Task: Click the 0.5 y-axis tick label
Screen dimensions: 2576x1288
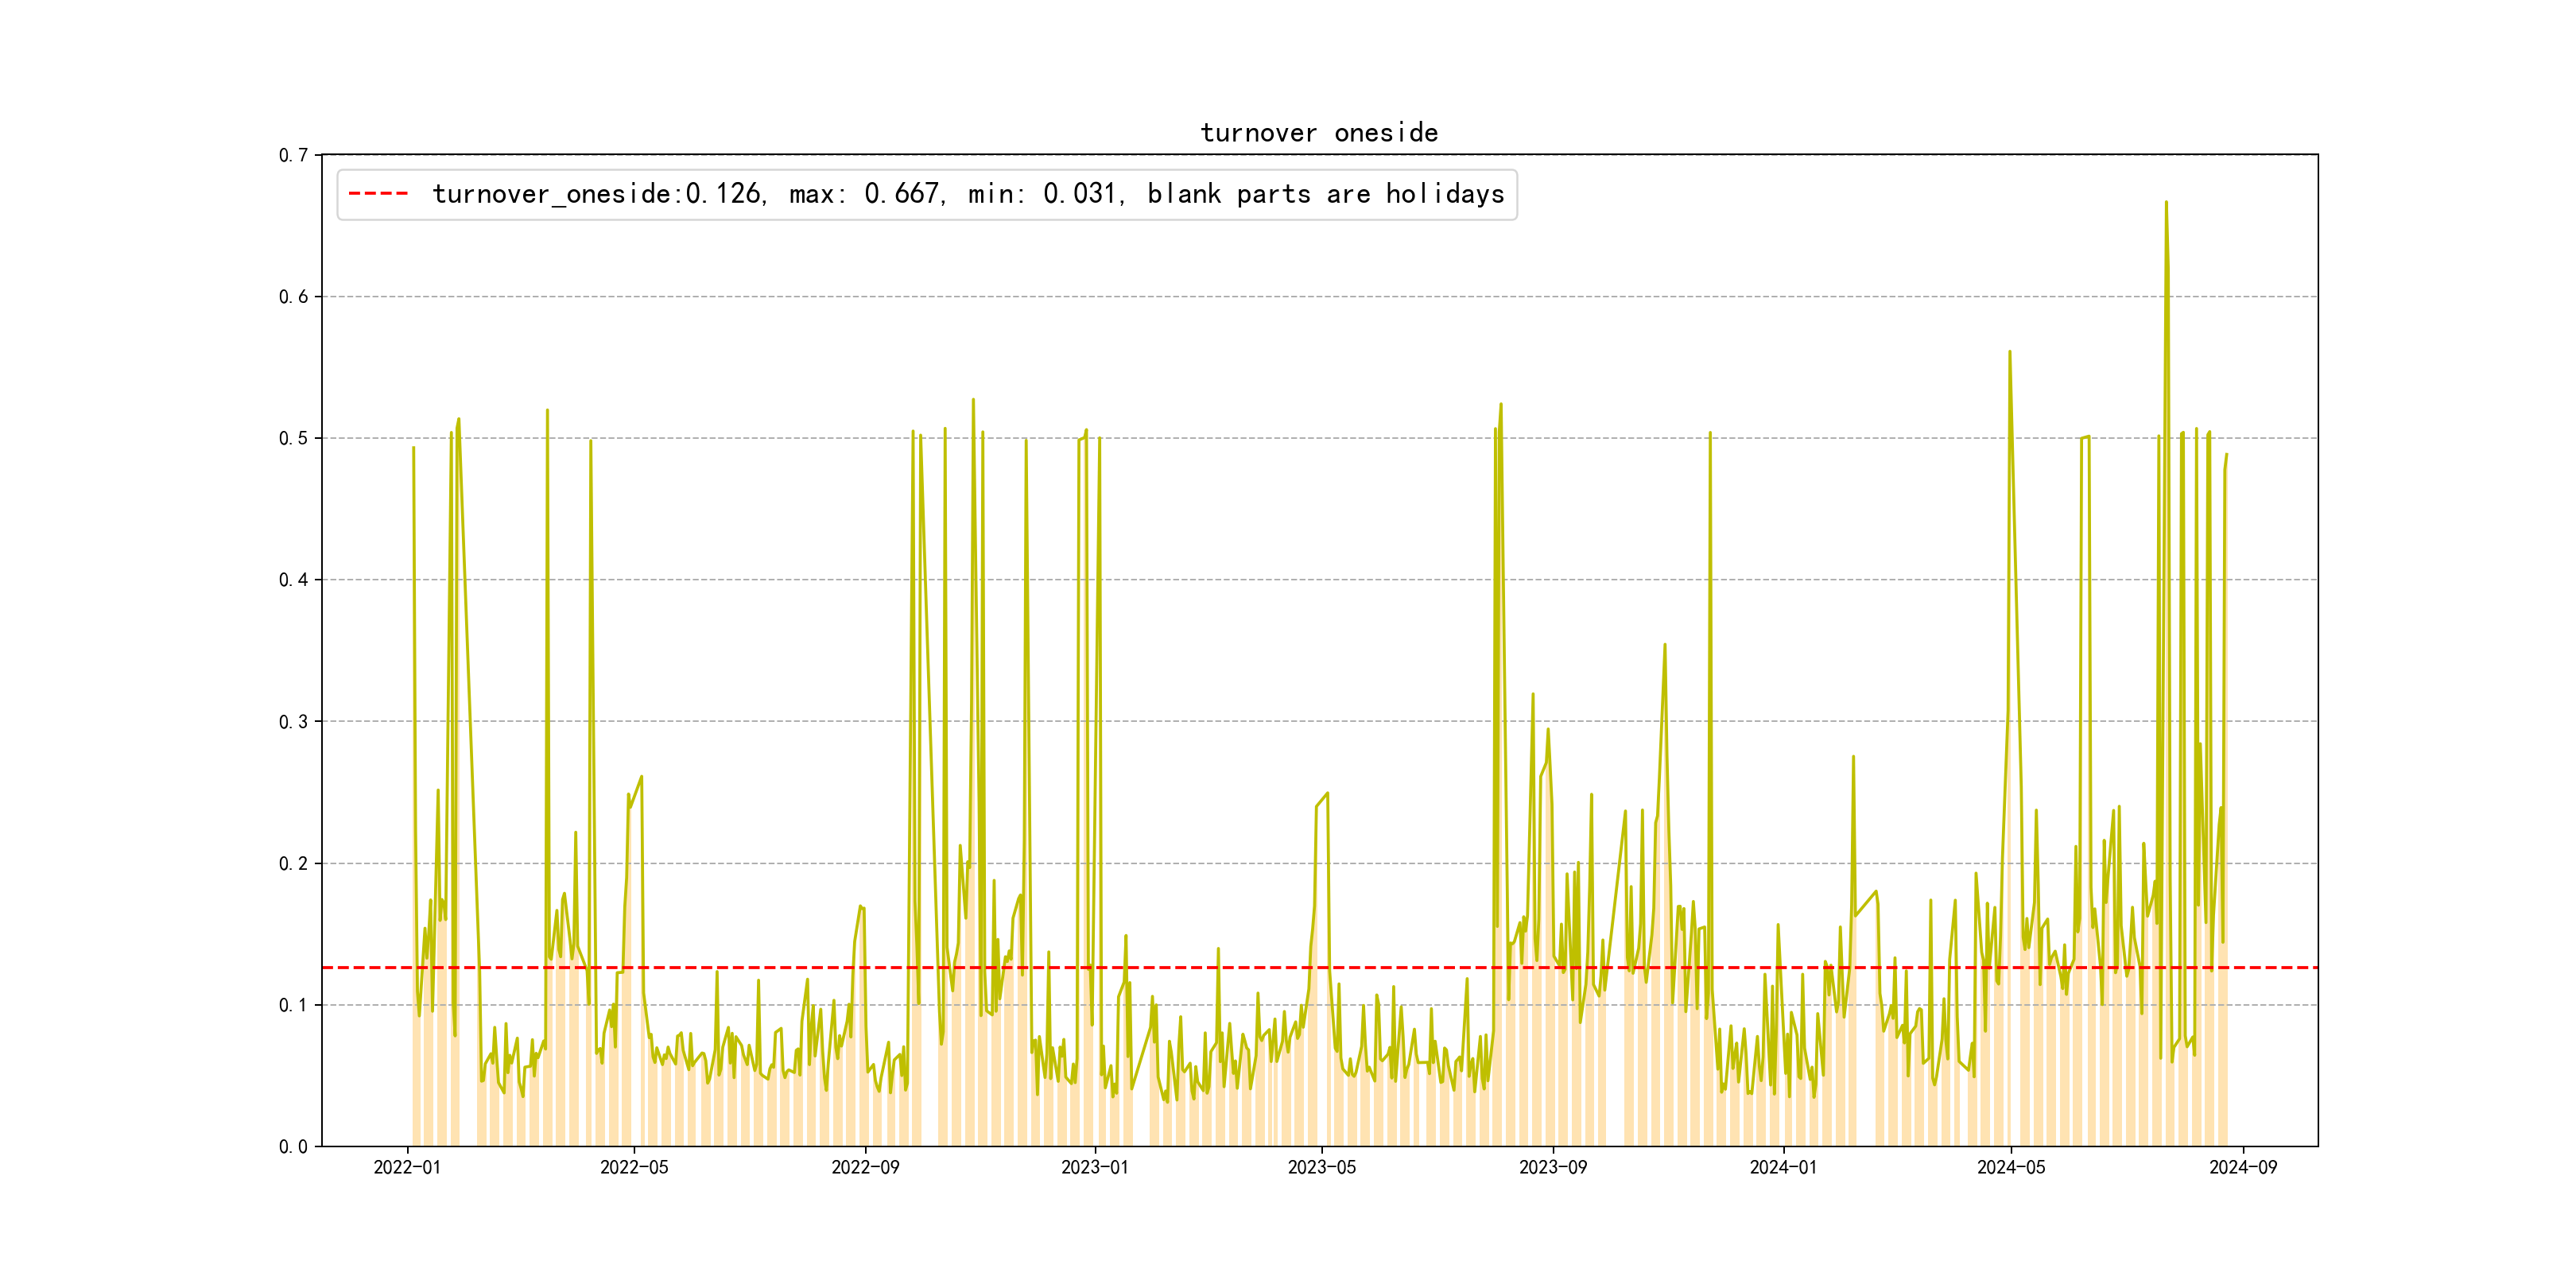Action: [x=293, y=438]
